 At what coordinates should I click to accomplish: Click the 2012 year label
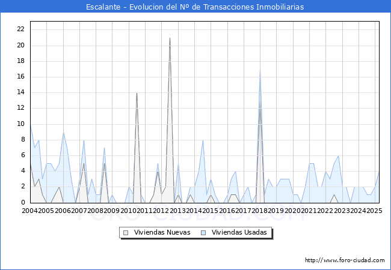pos(161,211)
